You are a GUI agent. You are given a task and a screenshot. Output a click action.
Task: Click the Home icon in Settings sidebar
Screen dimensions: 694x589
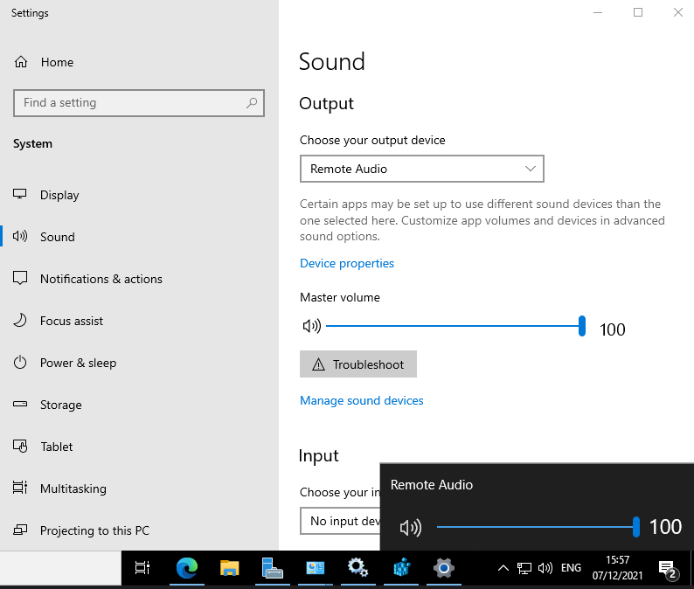point(20,62)
